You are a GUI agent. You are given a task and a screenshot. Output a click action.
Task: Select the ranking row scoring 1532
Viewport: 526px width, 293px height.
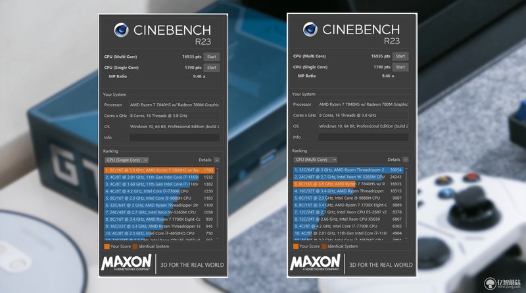click(159, 177)
